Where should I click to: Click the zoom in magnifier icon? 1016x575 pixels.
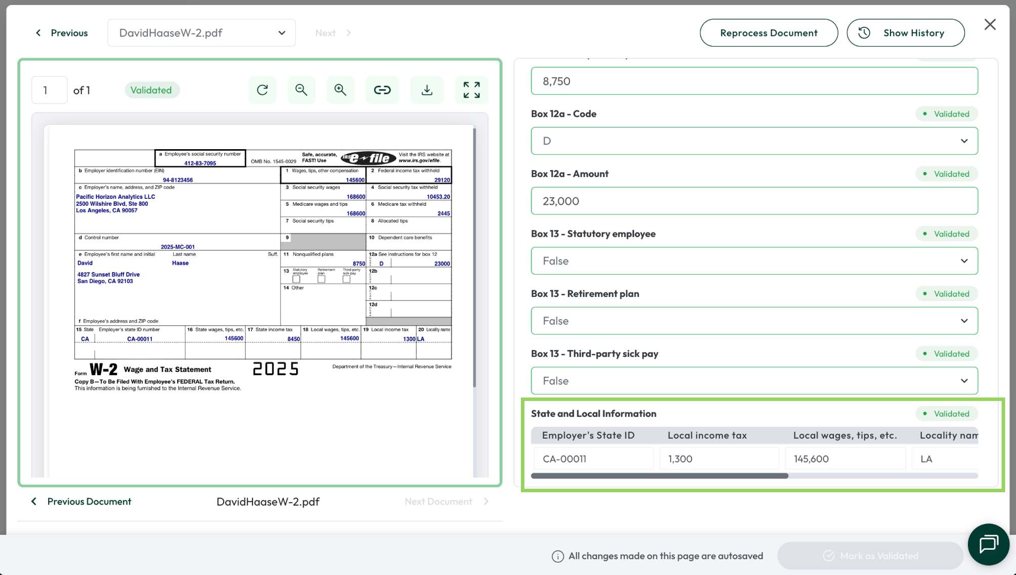point(340,90)
